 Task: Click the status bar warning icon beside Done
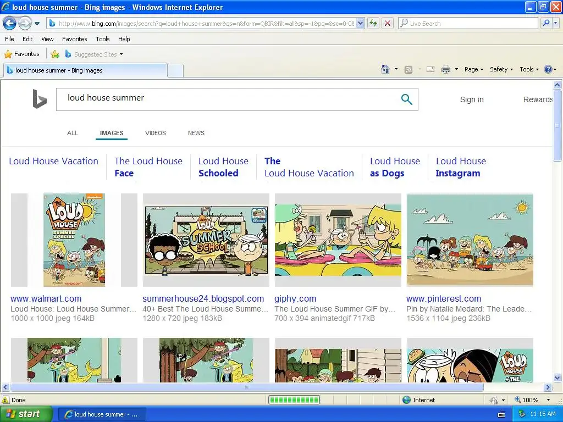(x=5, y=400)
